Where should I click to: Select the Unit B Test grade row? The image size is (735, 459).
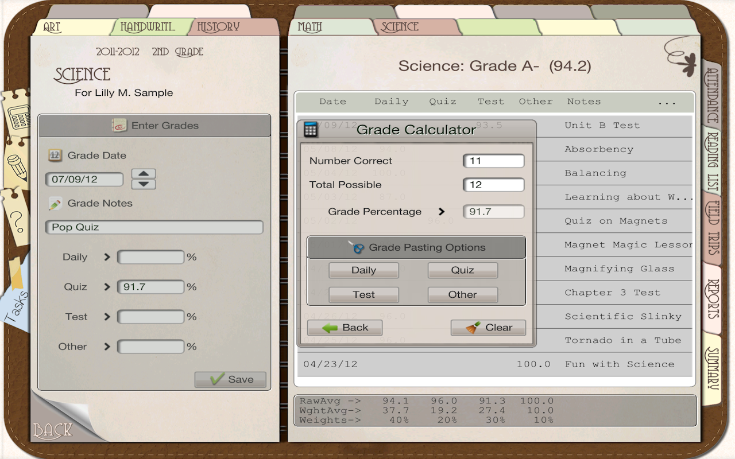(494, 126)
